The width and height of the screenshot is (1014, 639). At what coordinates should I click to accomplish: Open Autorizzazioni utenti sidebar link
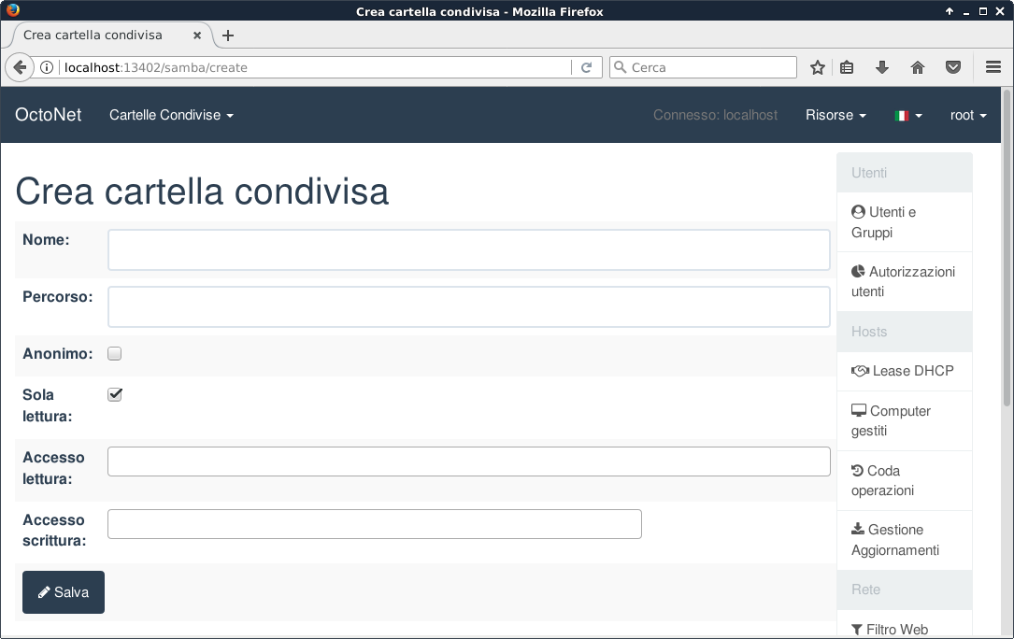[x=905, y=281]
